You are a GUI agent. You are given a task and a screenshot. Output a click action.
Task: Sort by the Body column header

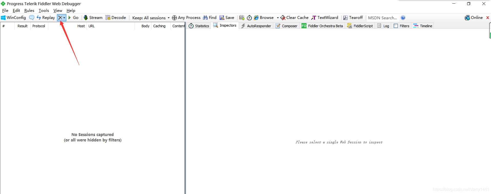(143, 26)
